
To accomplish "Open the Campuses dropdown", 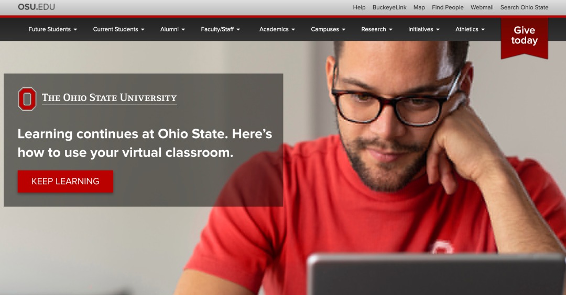I will point(328,29).
